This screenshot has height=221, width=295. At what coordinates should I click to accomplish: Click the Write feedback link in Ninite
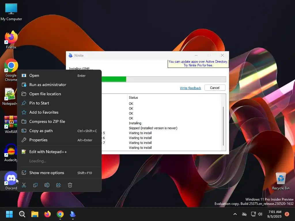point(190,88)
